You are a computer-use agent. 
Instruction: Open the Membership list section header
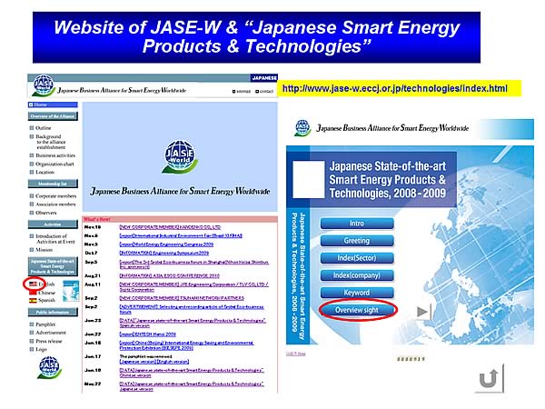coord(53,184)
